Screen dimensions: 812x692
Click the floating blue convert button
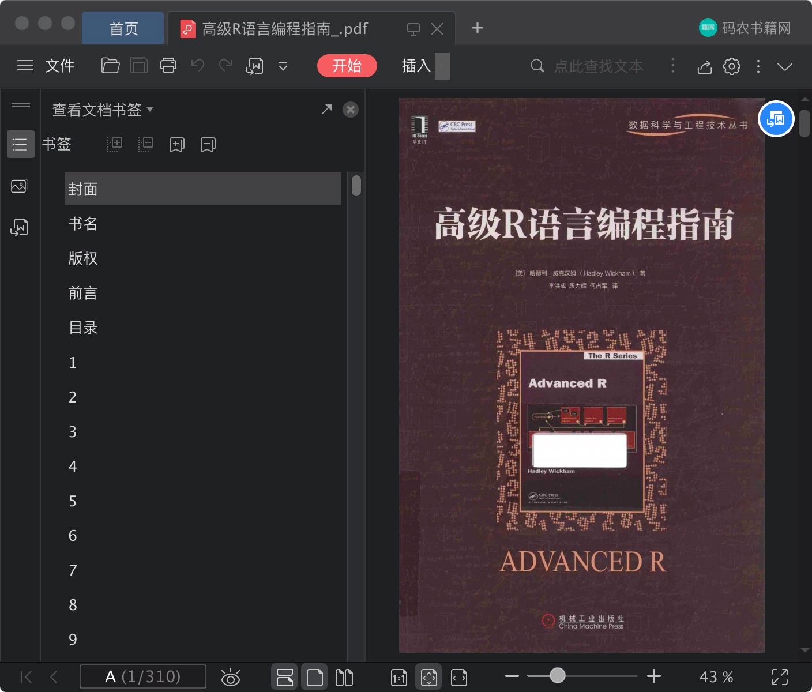(776, 119)
